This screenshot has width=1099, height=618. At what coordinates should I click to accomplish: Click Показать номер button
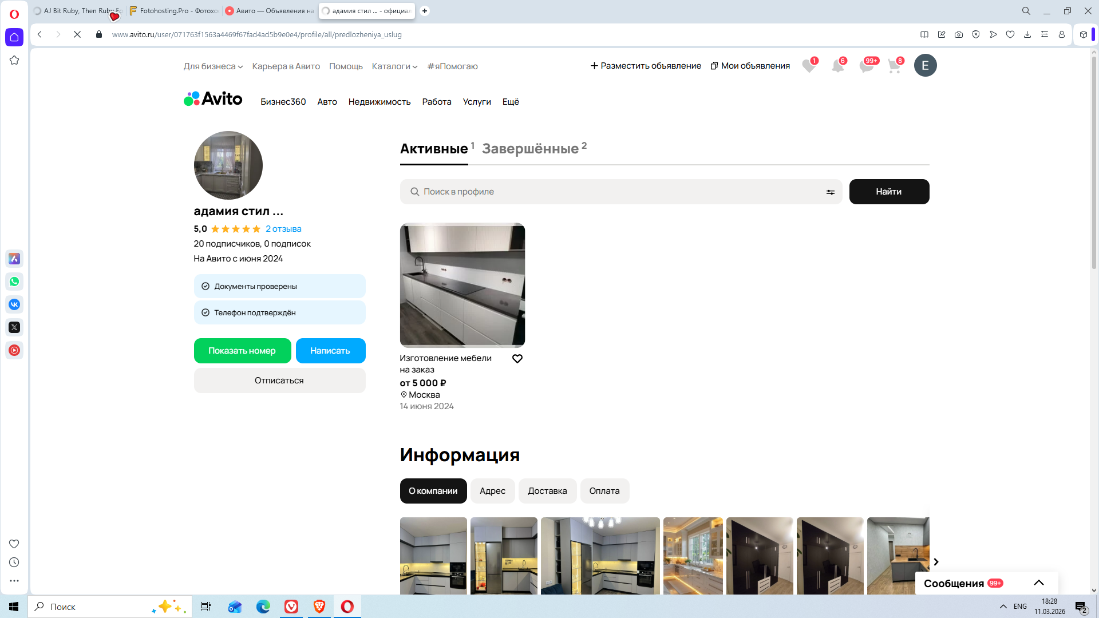tap(242, 351)
